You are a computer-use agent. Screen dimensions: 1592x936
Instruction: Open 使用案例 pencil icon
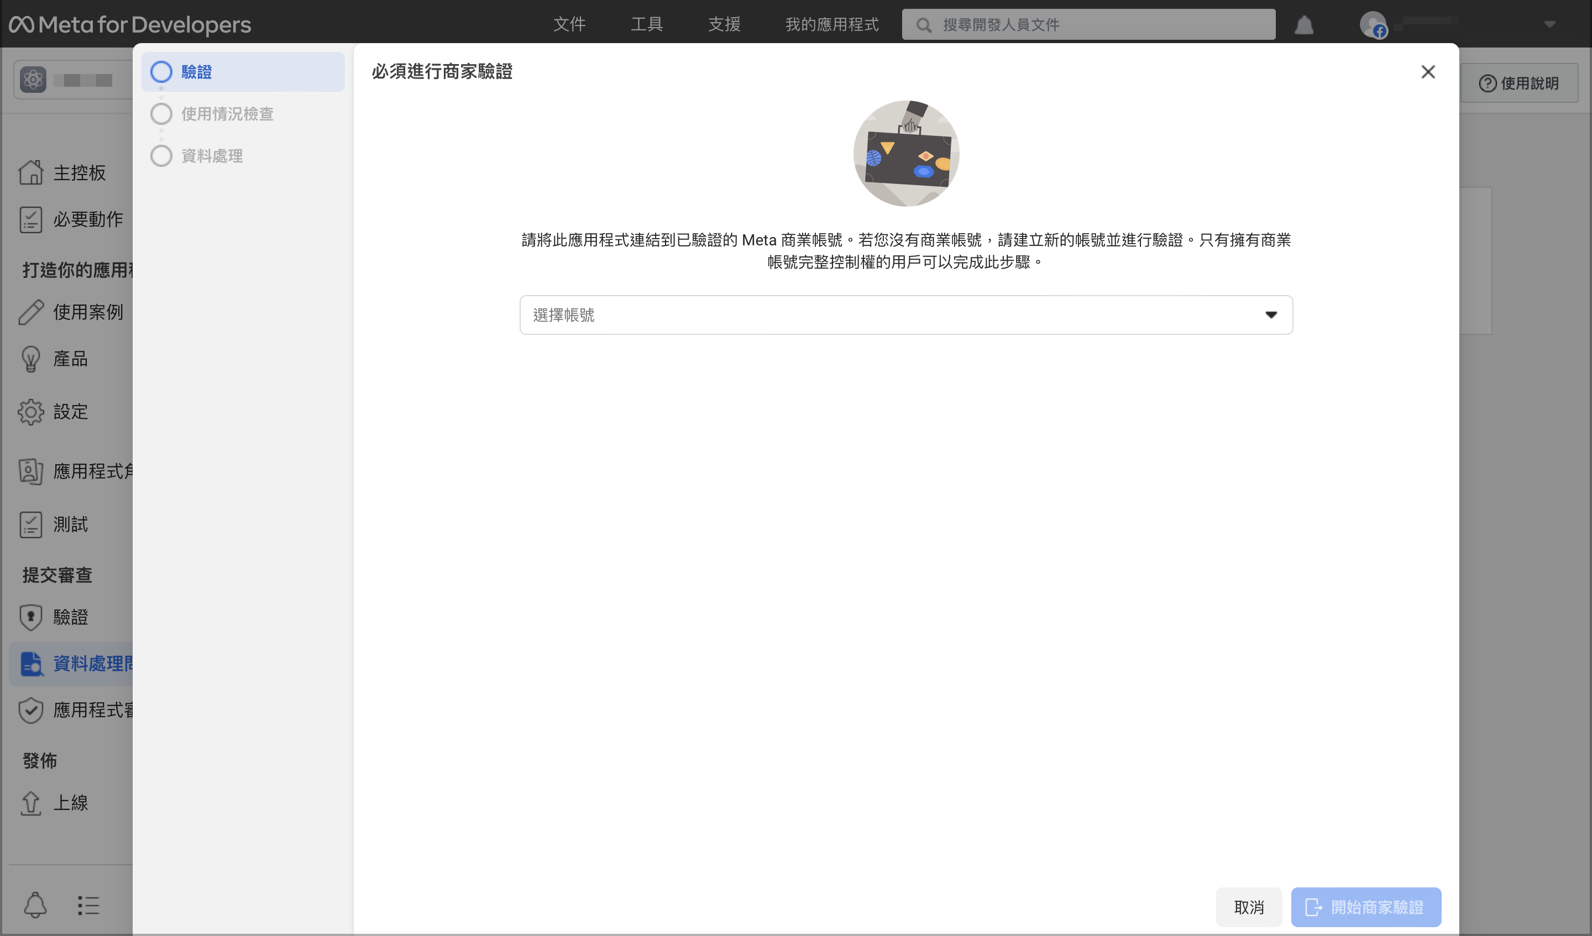point(30,312)
